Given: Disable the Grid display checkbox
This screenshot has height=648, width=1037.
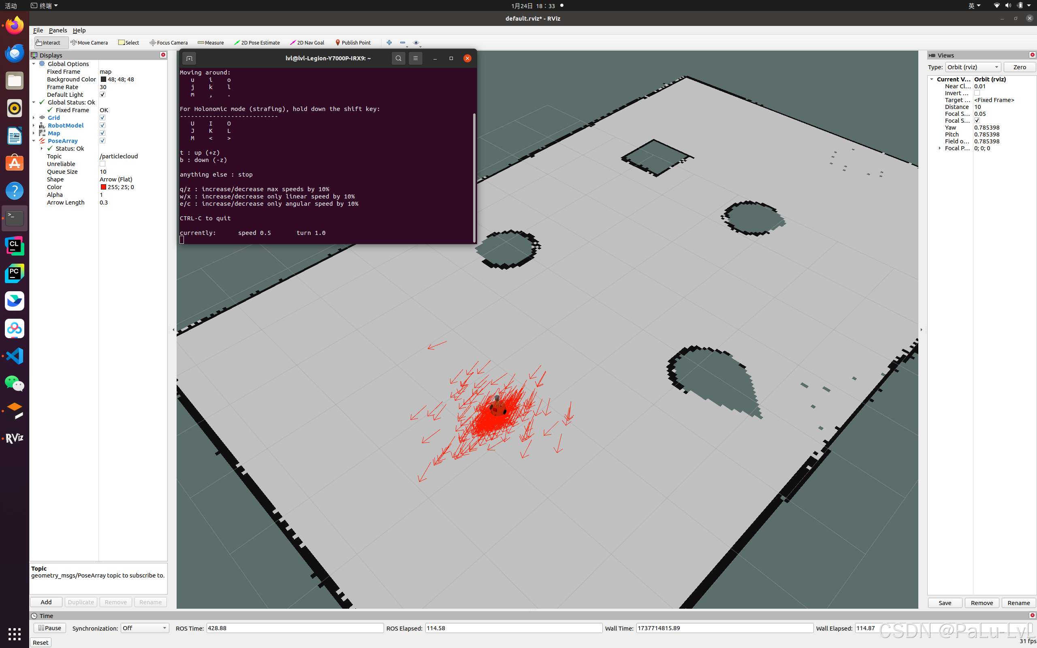Looking at the screenshot, I should [x=102, y=118].
